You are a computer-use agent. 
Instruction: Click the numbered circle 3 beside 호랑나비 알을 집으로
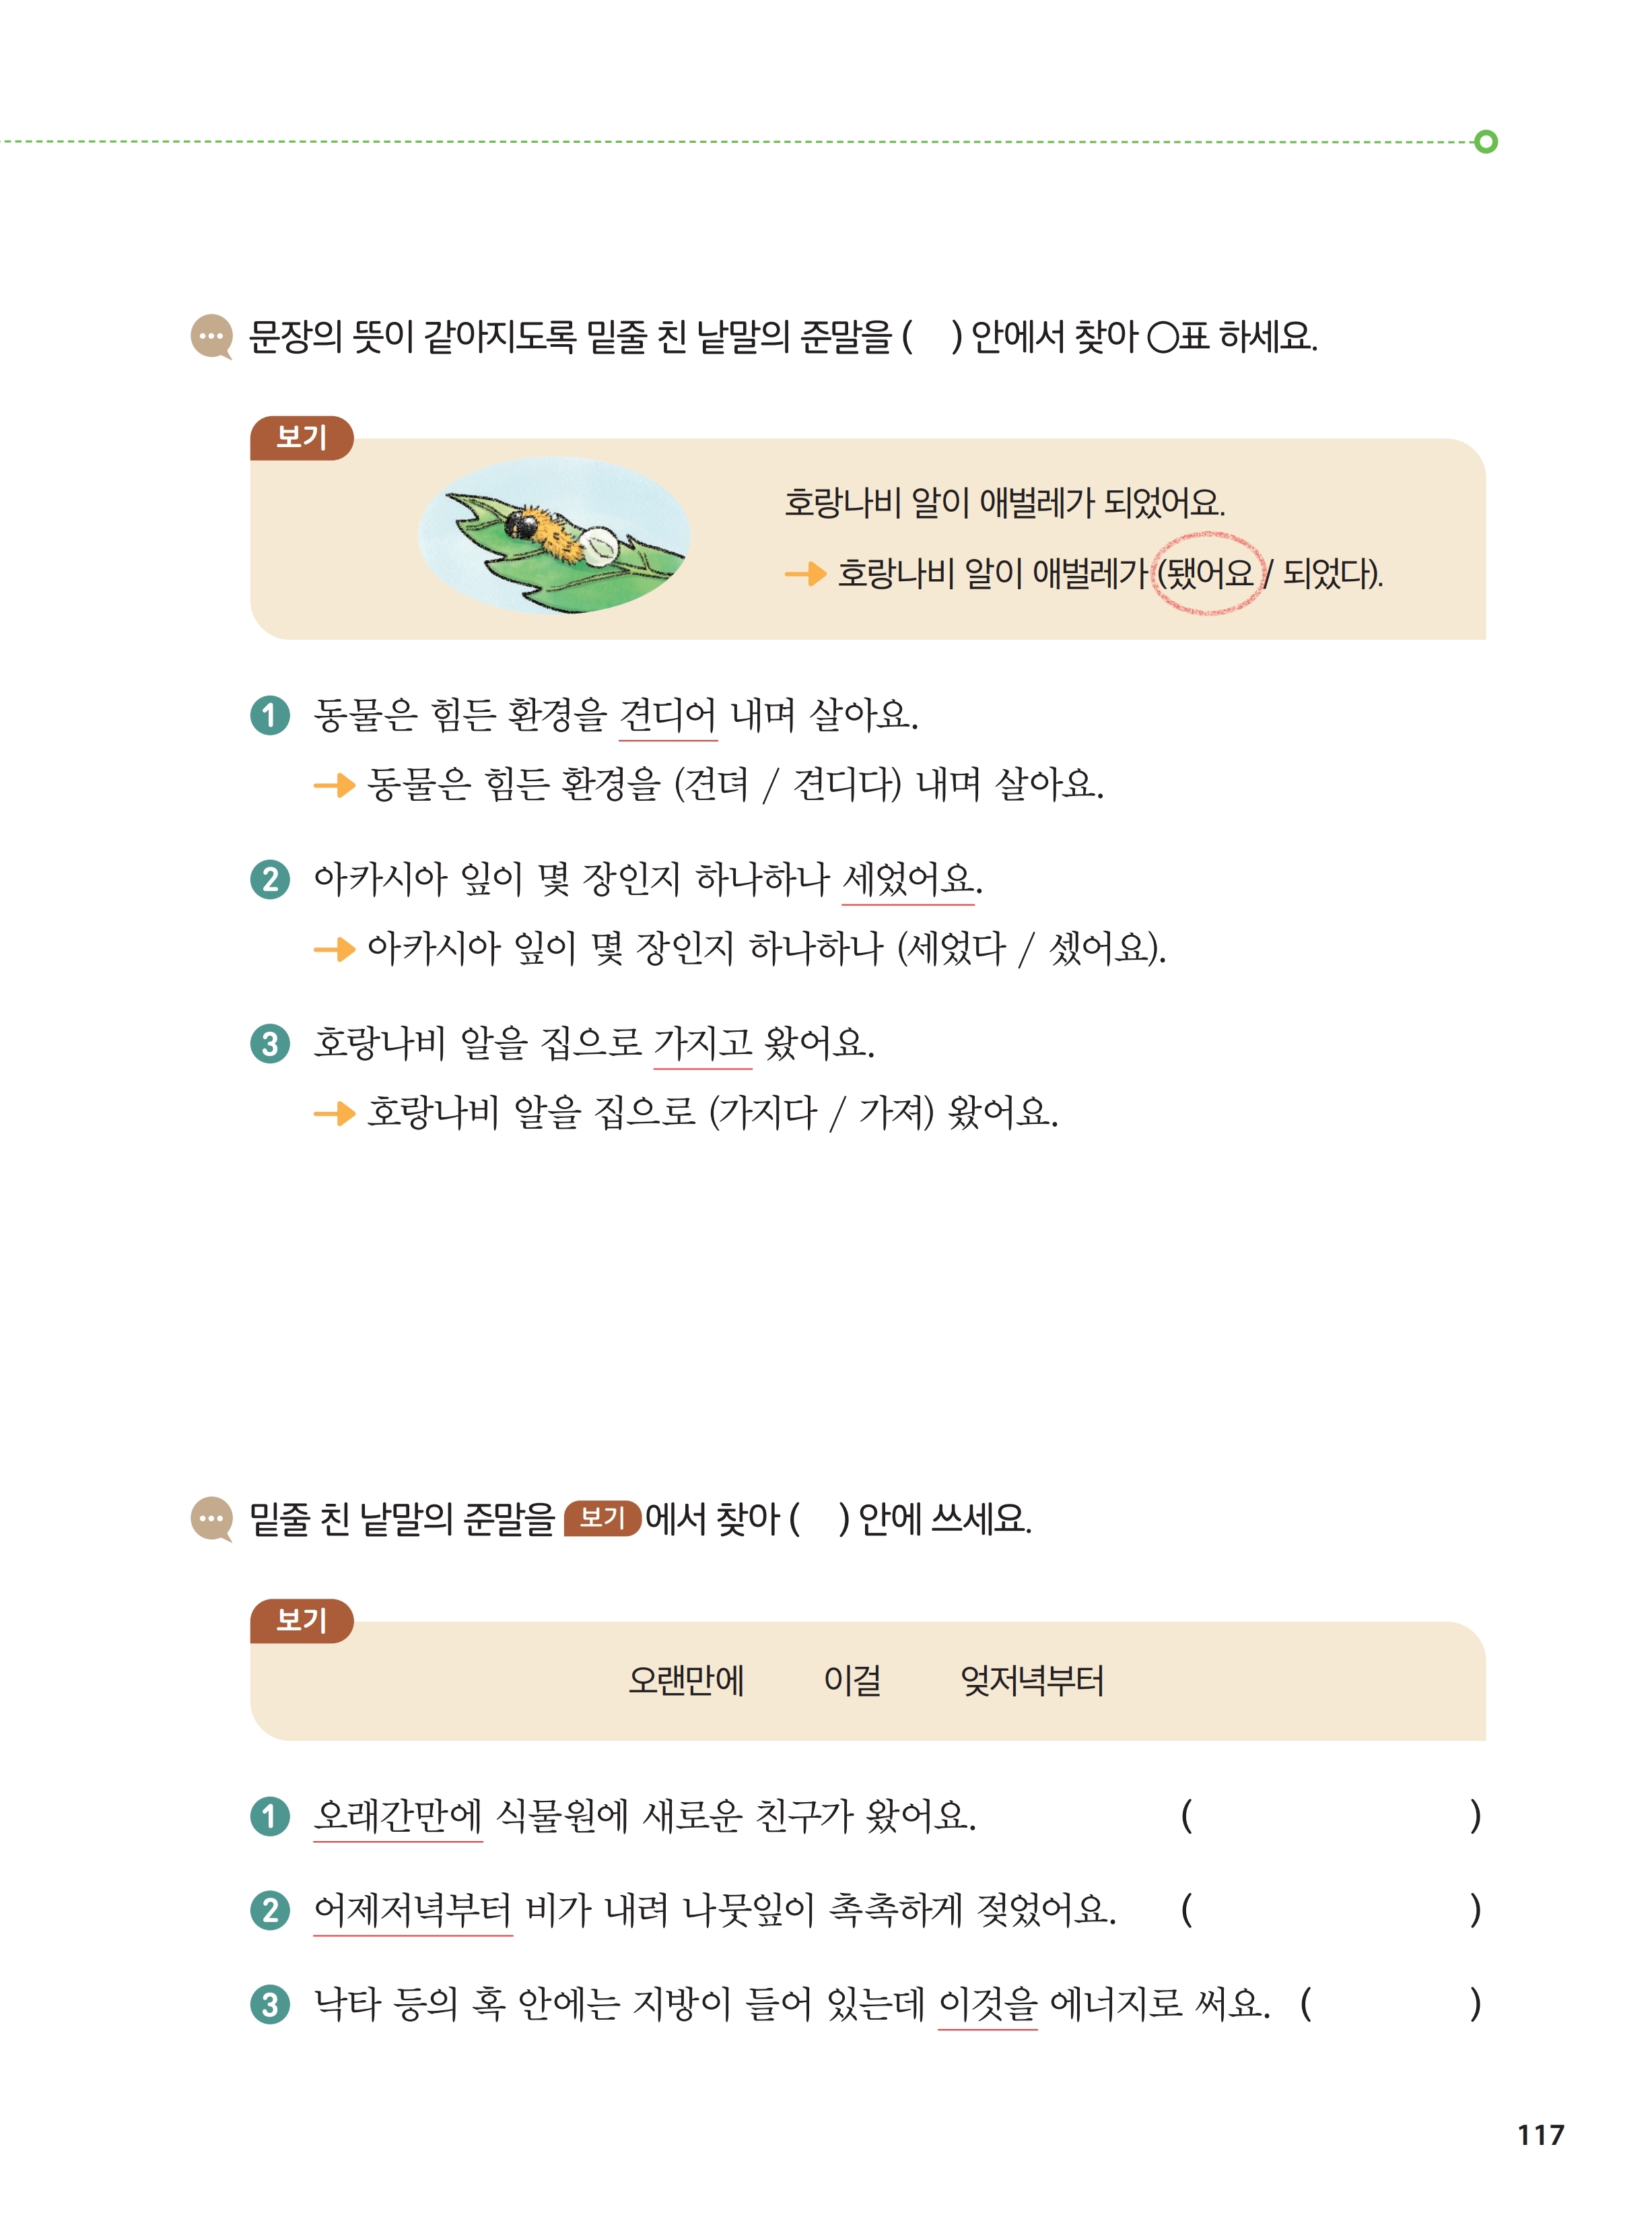(270, 1043)
